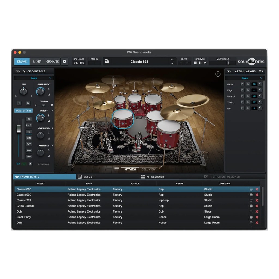Screen dimensions: 279x279
Task: Open the Kit Designer tab
Action: click(x=155, y=177)
